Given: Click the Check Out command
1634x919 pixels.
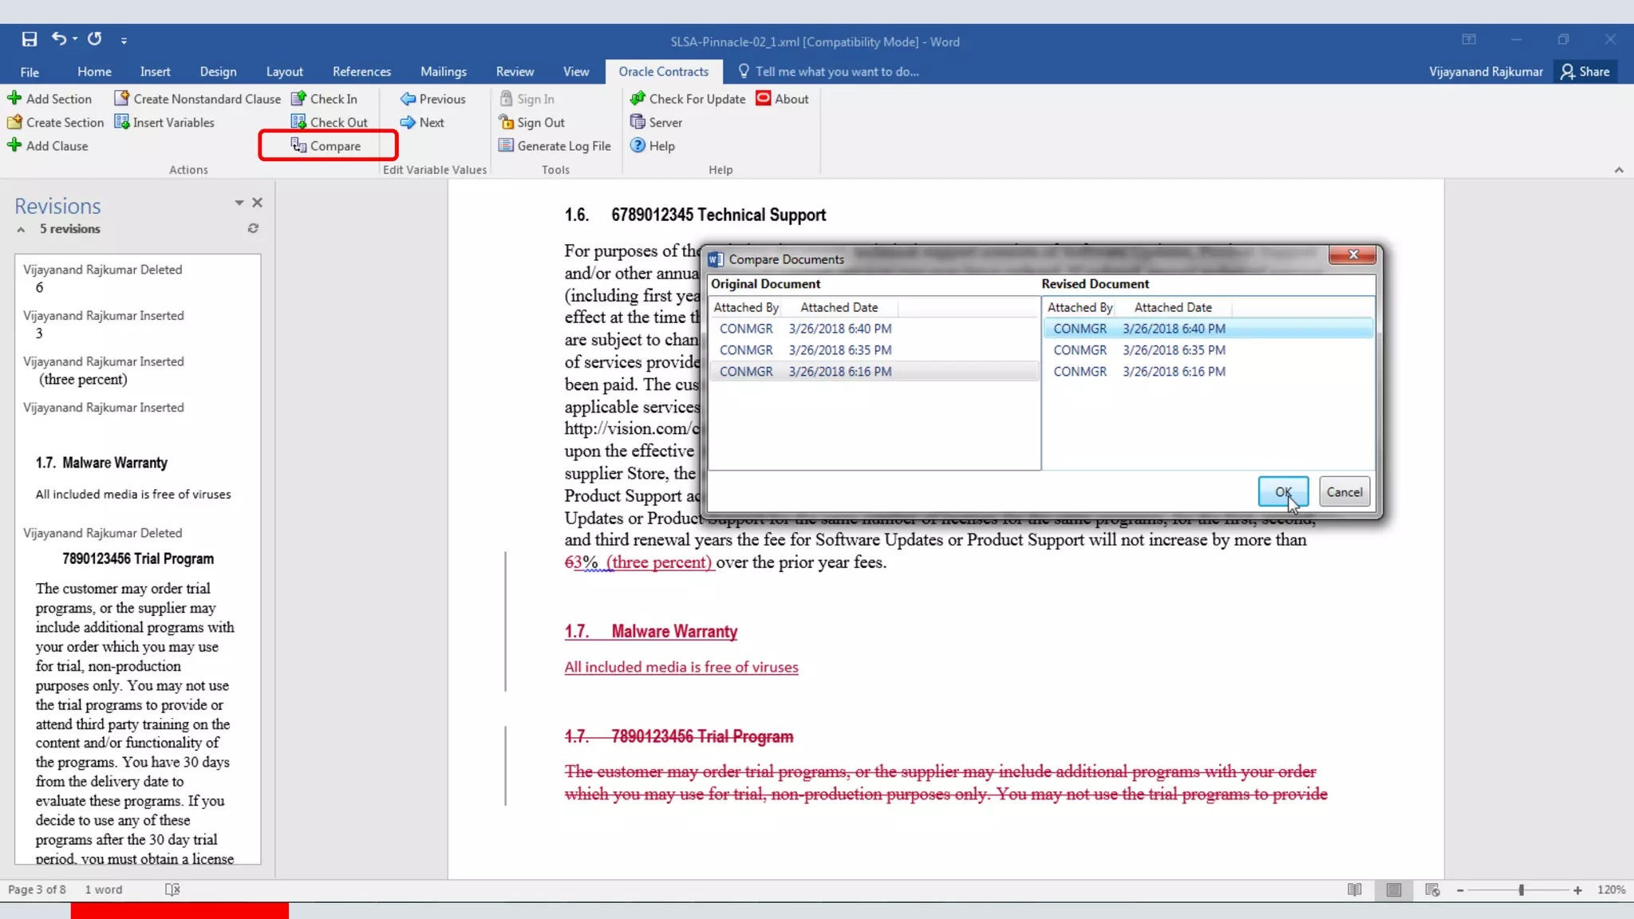Looking at the screenshot, I should [330, 122].
